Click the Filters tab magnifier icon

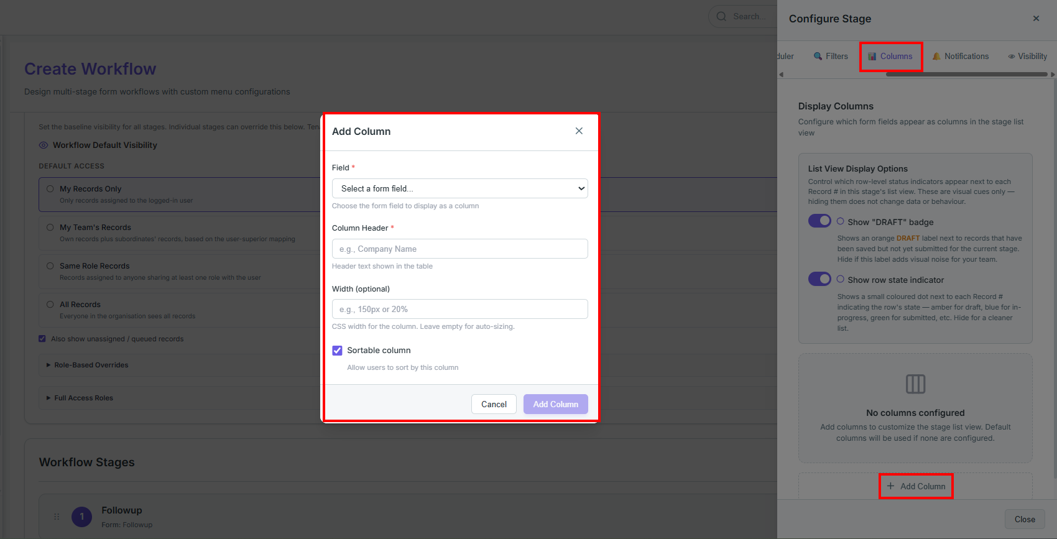818,56
